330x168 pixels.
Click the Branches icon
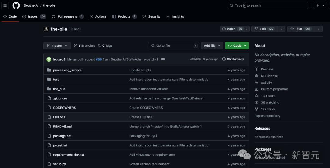(x=75, y=46)
